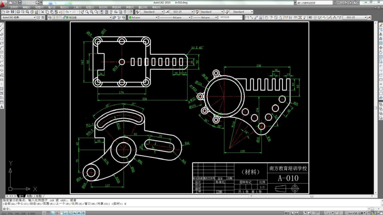The image size is (383, 215).
Task: Click the AutoCAD application logo button
Action: coord(3,4)
